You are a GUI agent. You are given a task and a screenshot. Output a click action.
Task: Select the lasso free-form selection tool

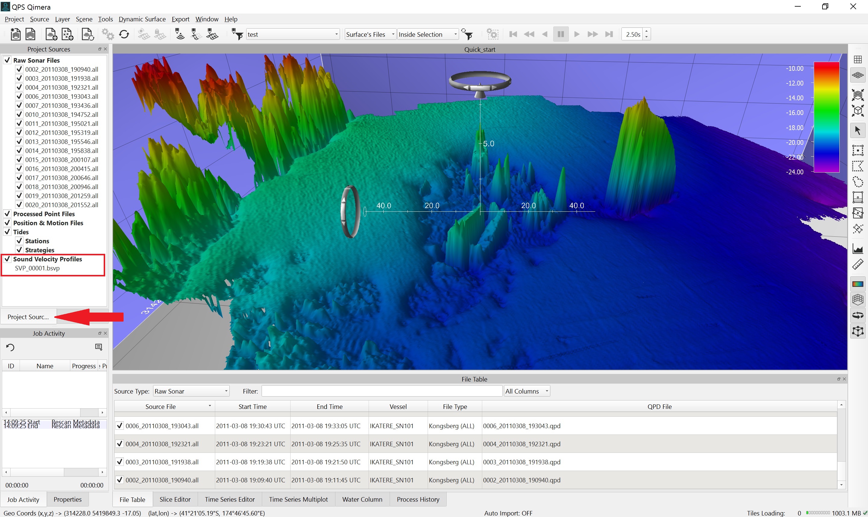click(x=857, y=182)
